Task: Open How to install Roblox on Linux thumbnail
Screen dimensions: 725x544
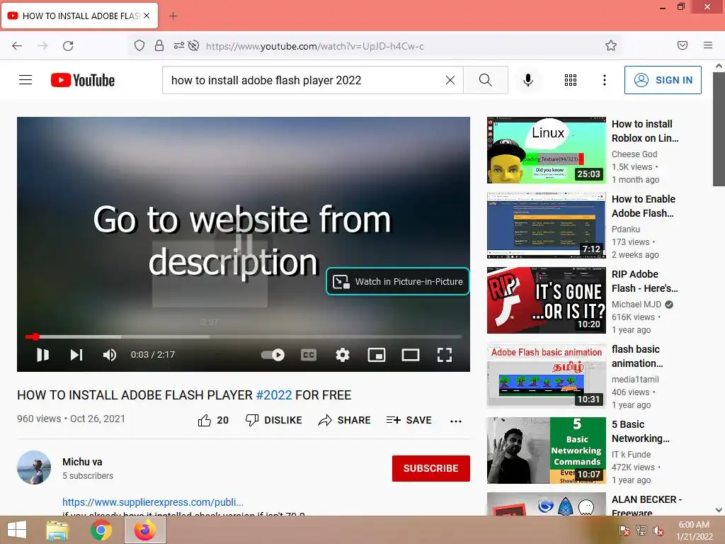Action: point(547,150)
